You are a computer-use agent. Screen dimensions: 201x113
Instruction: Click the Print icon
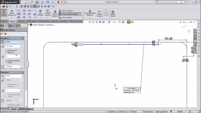tap(42, 2)
